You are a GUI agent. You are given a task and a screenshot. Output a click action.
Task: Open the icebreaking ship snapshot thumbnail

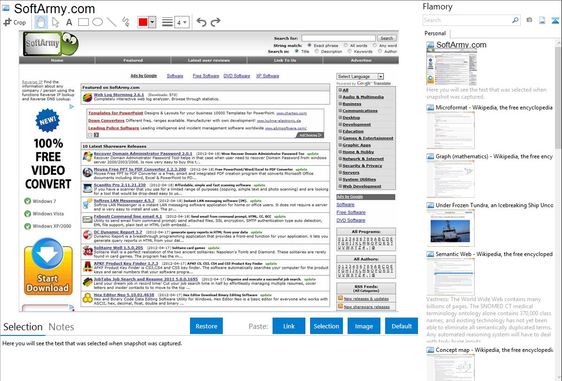[x=450, y=228]
